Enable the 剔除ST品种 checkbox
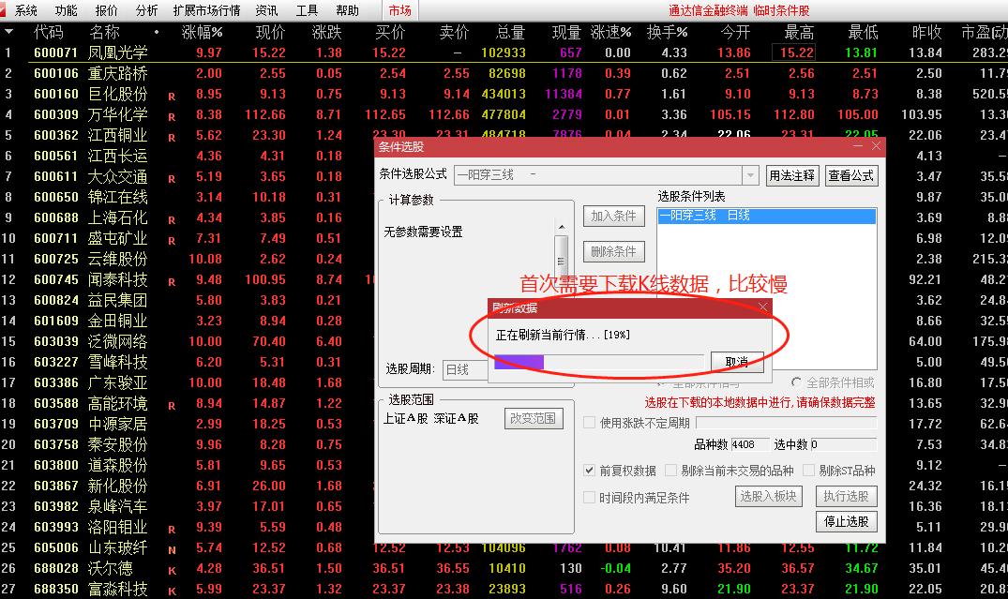Viewport: 1008px width, 599px height. coord(808,472)
